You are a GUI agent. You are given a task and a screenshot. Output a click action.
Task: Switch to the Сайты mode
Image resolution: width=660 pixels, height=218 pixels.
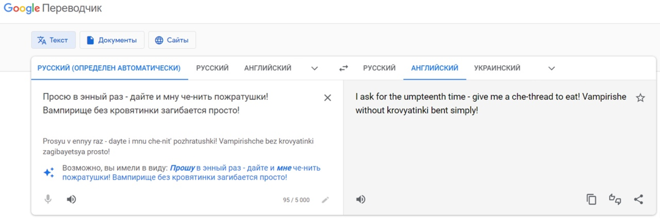coord(172,40)
